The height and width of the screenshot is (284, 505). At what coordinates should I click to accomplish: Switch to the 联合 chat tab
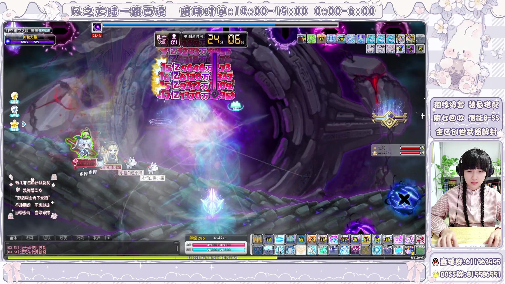coord(97,238)
